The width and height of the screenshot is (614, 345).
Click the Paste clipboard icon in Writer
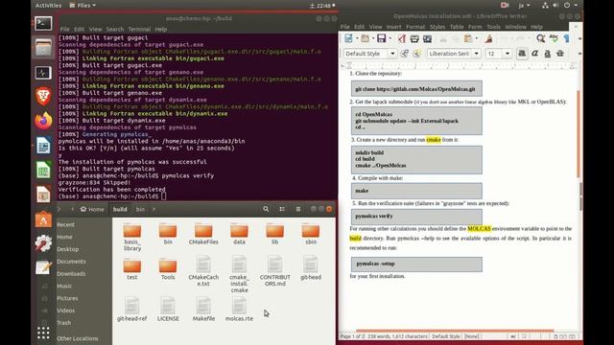tap(468, 38)
